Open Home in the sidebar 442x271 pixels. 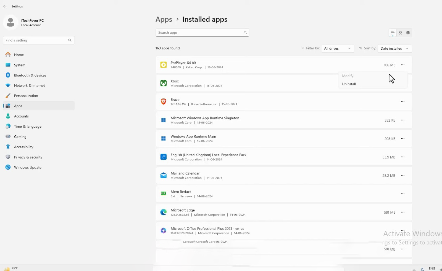coord(39,55)
